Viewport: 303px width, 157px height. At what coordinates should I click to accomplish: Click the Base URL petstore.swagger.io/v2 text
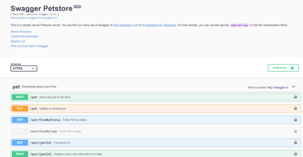click(35, 14)
